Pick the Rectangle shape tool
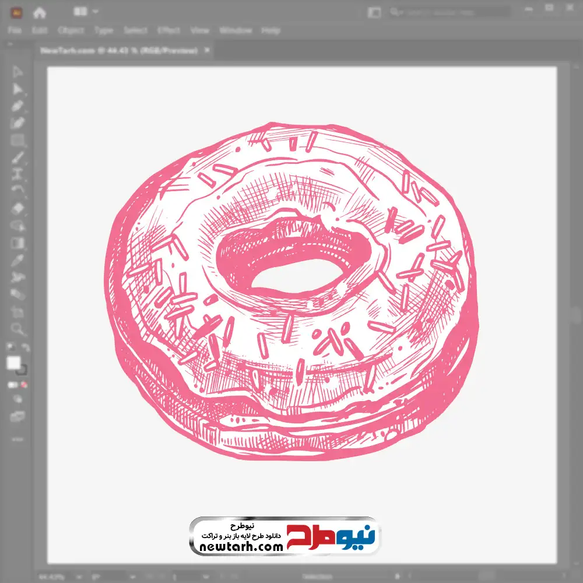 click(17, 141)
